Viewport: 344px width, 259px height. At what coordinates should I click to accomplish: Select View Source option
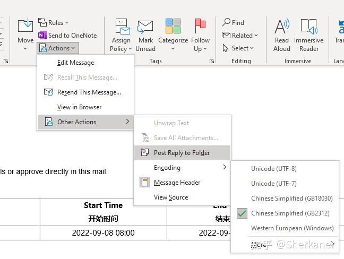point(182,197)
